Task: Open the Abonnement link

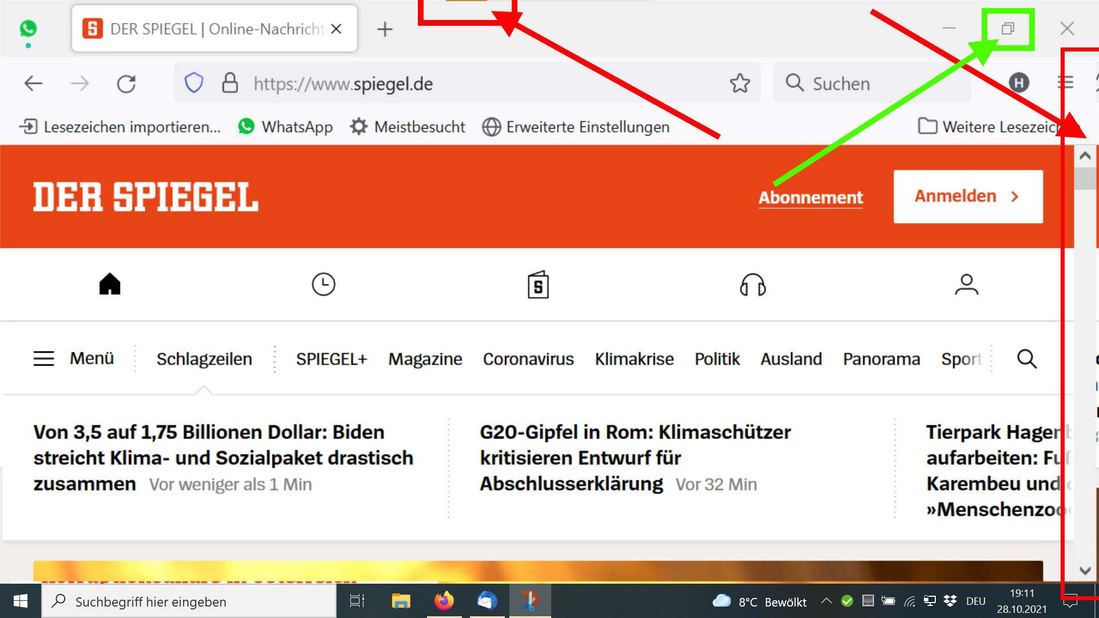Action: tap(811, 197)
